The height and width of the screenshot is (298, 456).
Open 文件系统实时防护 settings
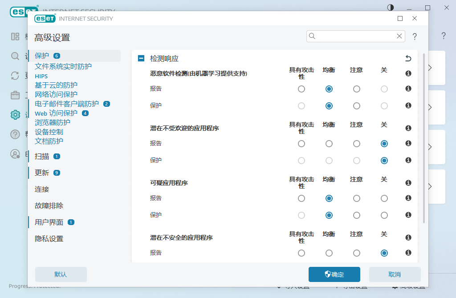click(63, 66)
